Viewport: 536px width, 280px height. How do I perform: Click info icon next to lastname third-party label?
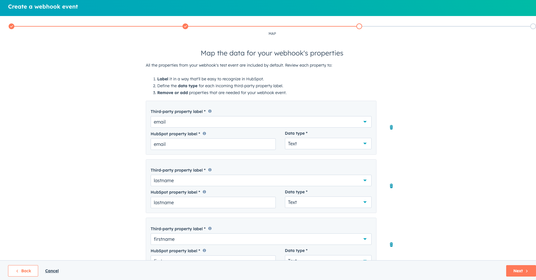point(210,170)
